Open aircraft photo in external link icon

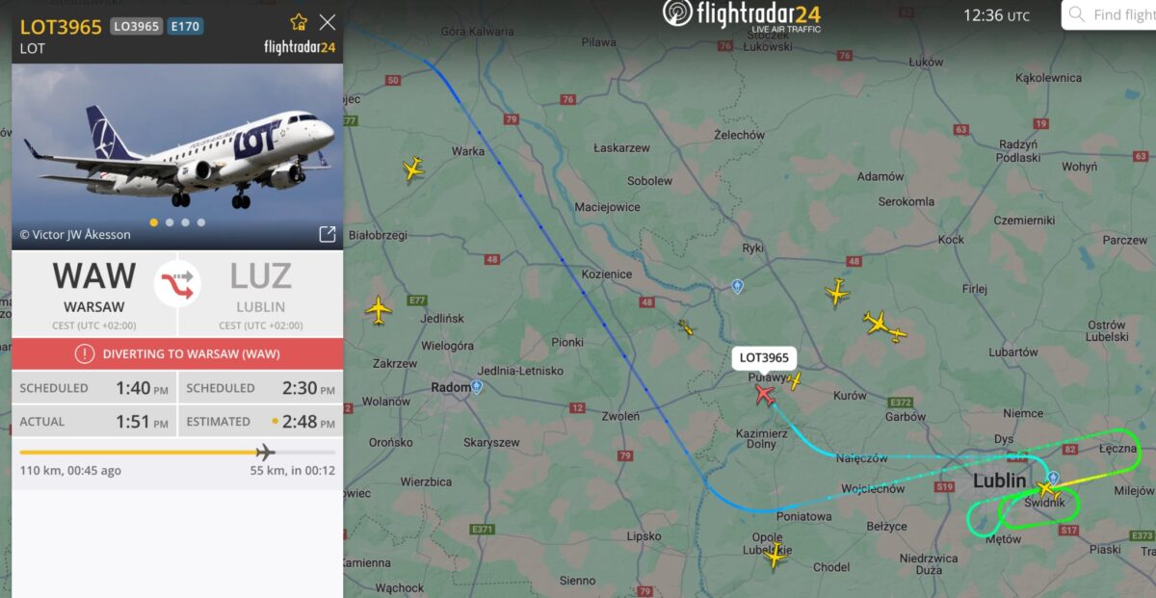(328, 234)
